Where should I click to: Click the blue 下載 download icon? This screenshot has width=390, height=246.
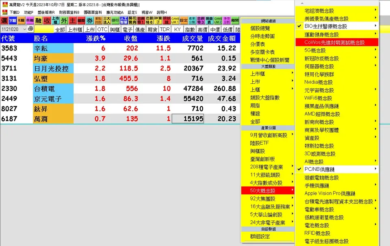coord(13,20)
